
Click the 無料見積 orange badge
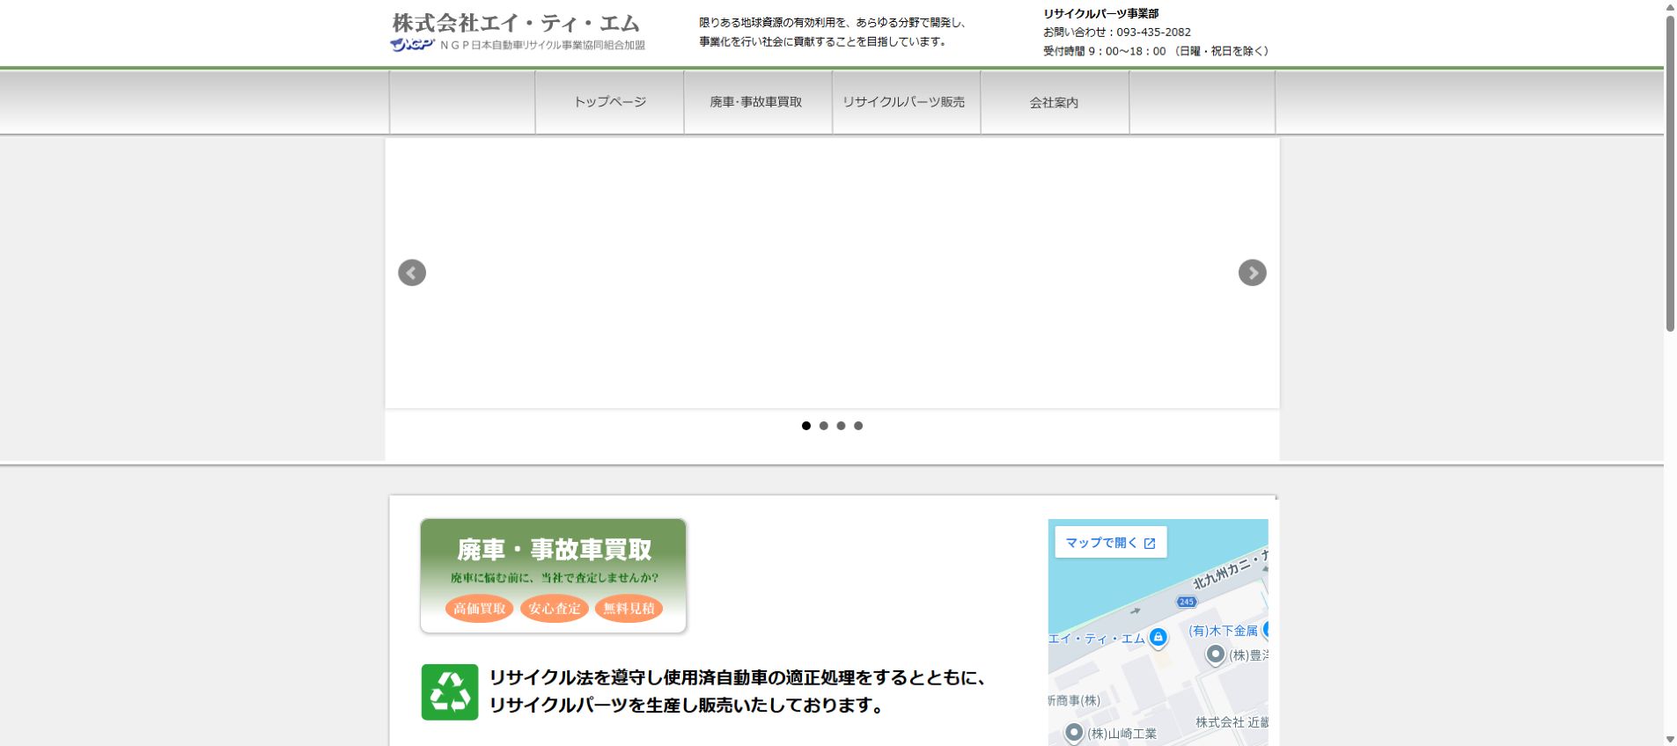[629, 609]
